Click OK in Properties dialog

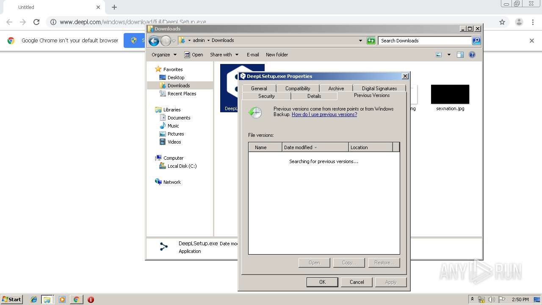[322, 282]
